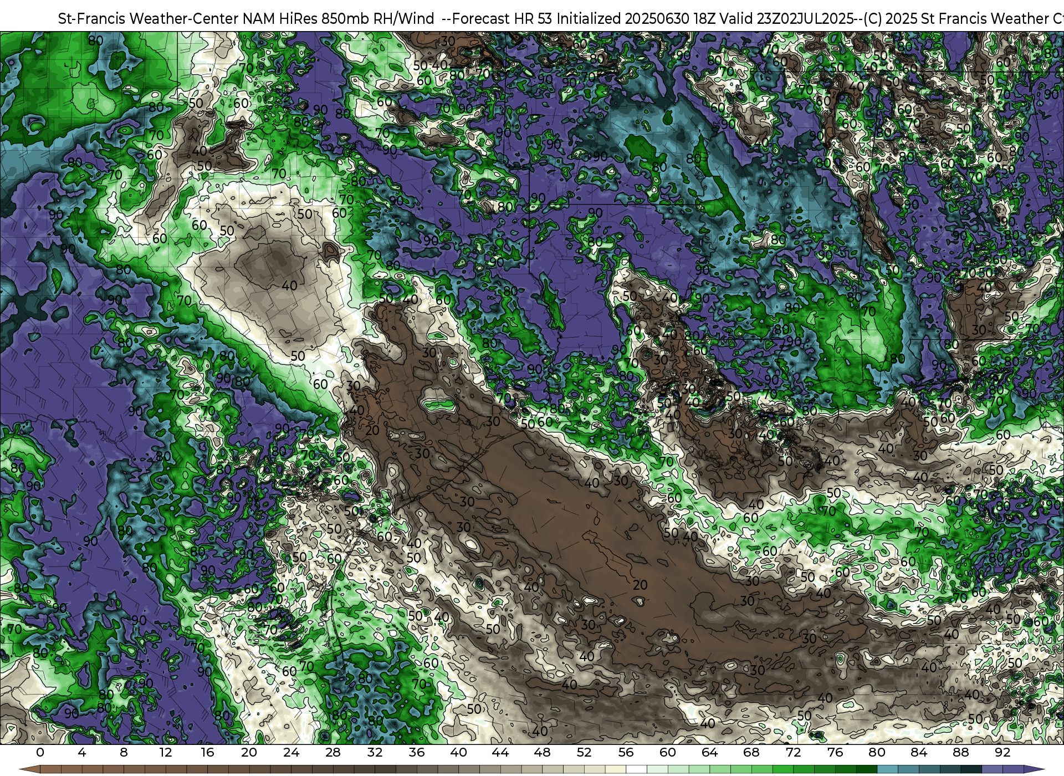Click the colorbar label '0'

tap(40, 752)
